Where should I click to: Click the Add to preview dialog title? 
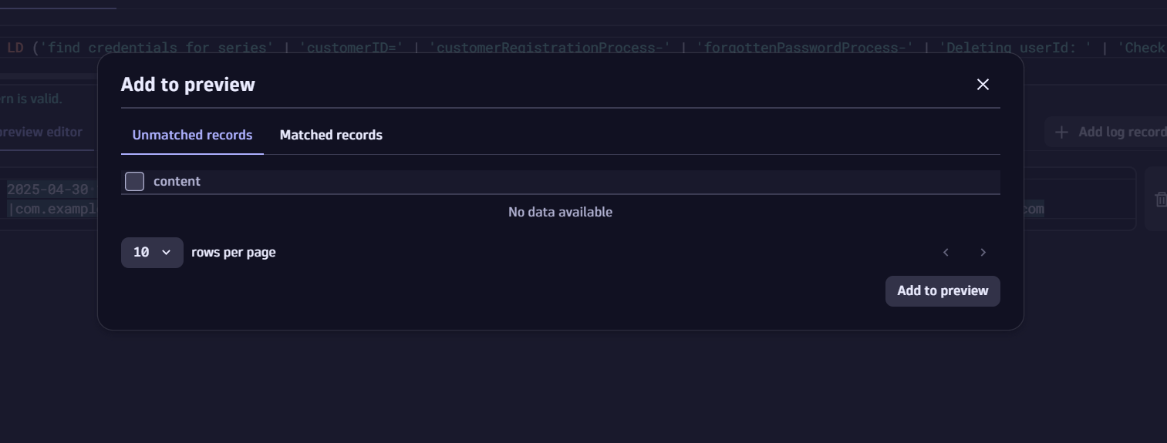tap(187, 85)
